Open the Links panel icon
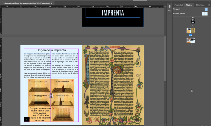 click(x=170, y=11)
